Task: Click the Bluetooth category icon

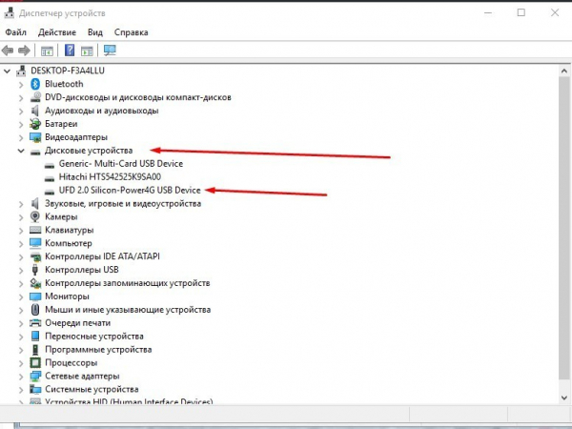Action: click(x=35, y=84)
